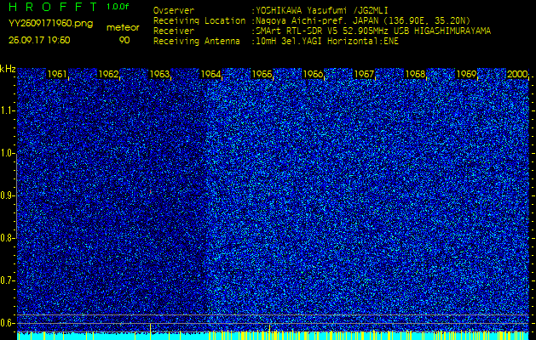
Task: Click the meteor label
Action: (123, 28)
